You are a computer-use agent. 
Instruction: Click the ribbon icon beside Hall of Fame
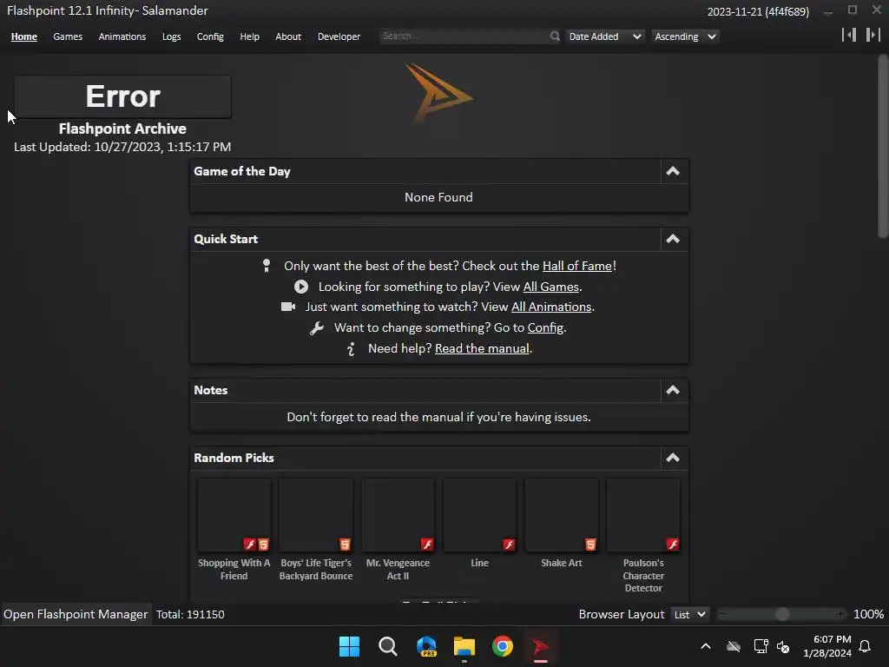[x=267, y=266]
